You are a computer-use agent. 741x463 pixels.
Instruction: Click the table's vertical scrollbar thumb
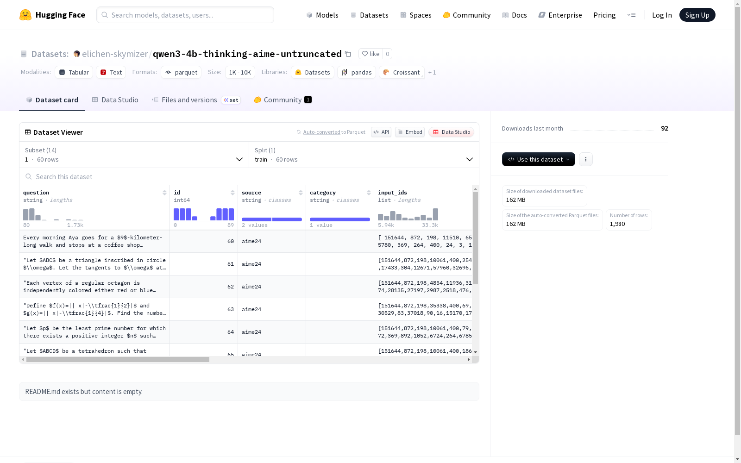pos(475,238)
